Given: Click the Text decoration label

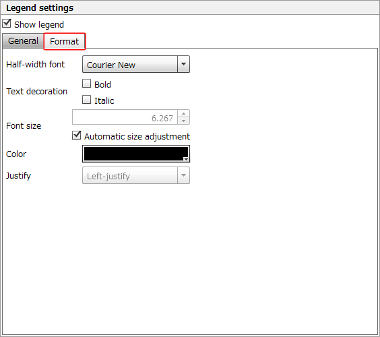Looking at the screenshot, I should point(36,92).
